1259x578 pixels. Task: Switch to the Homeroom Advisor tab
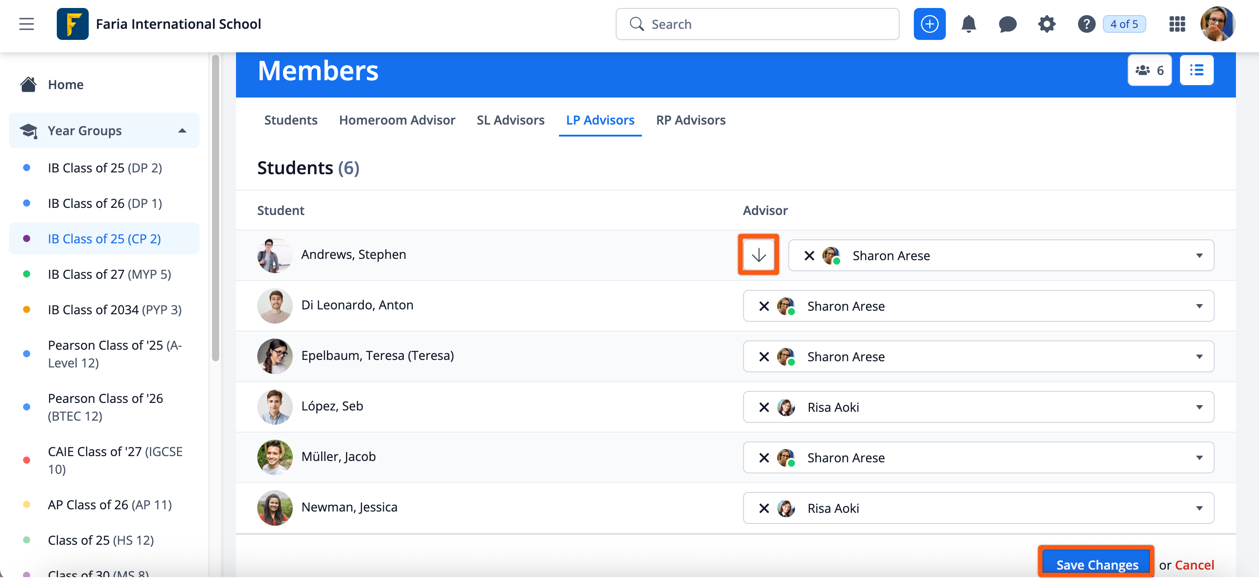click(397, 120)
